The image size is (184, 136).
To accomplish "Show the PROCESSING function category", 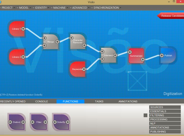I will 165,119.
